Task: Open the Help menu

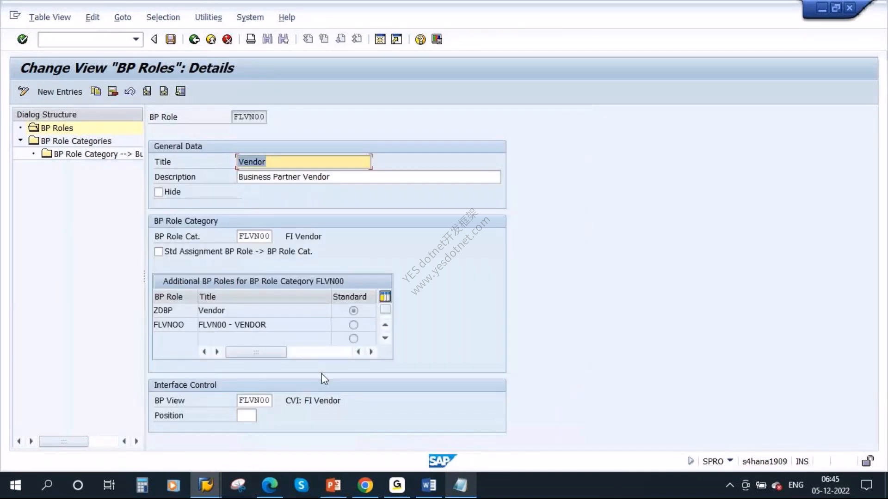Action: coord(287,17)
